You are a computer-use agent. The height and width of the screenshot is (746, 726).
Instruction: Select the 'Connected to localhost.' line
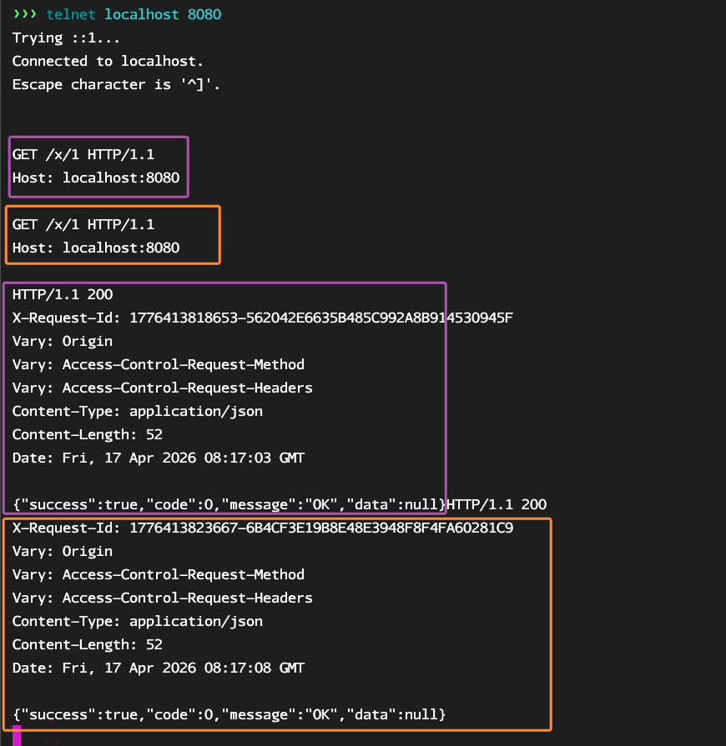coord(108,62)
